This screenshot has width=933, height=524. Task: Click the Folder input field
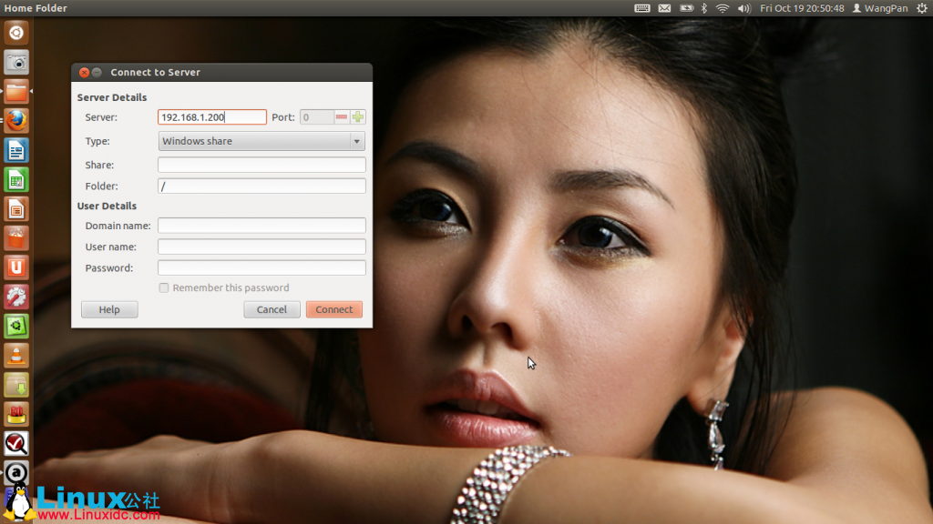coord(261,186)
